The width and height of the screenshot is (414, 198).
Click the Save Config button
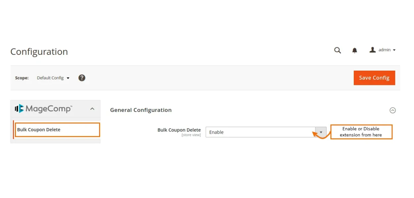[374, 78]
